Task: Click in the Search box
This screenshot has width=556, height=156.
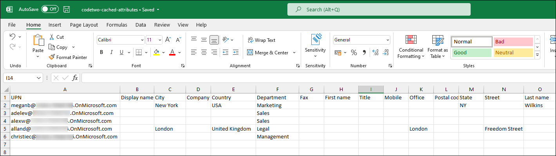Action: pos(379,9)
